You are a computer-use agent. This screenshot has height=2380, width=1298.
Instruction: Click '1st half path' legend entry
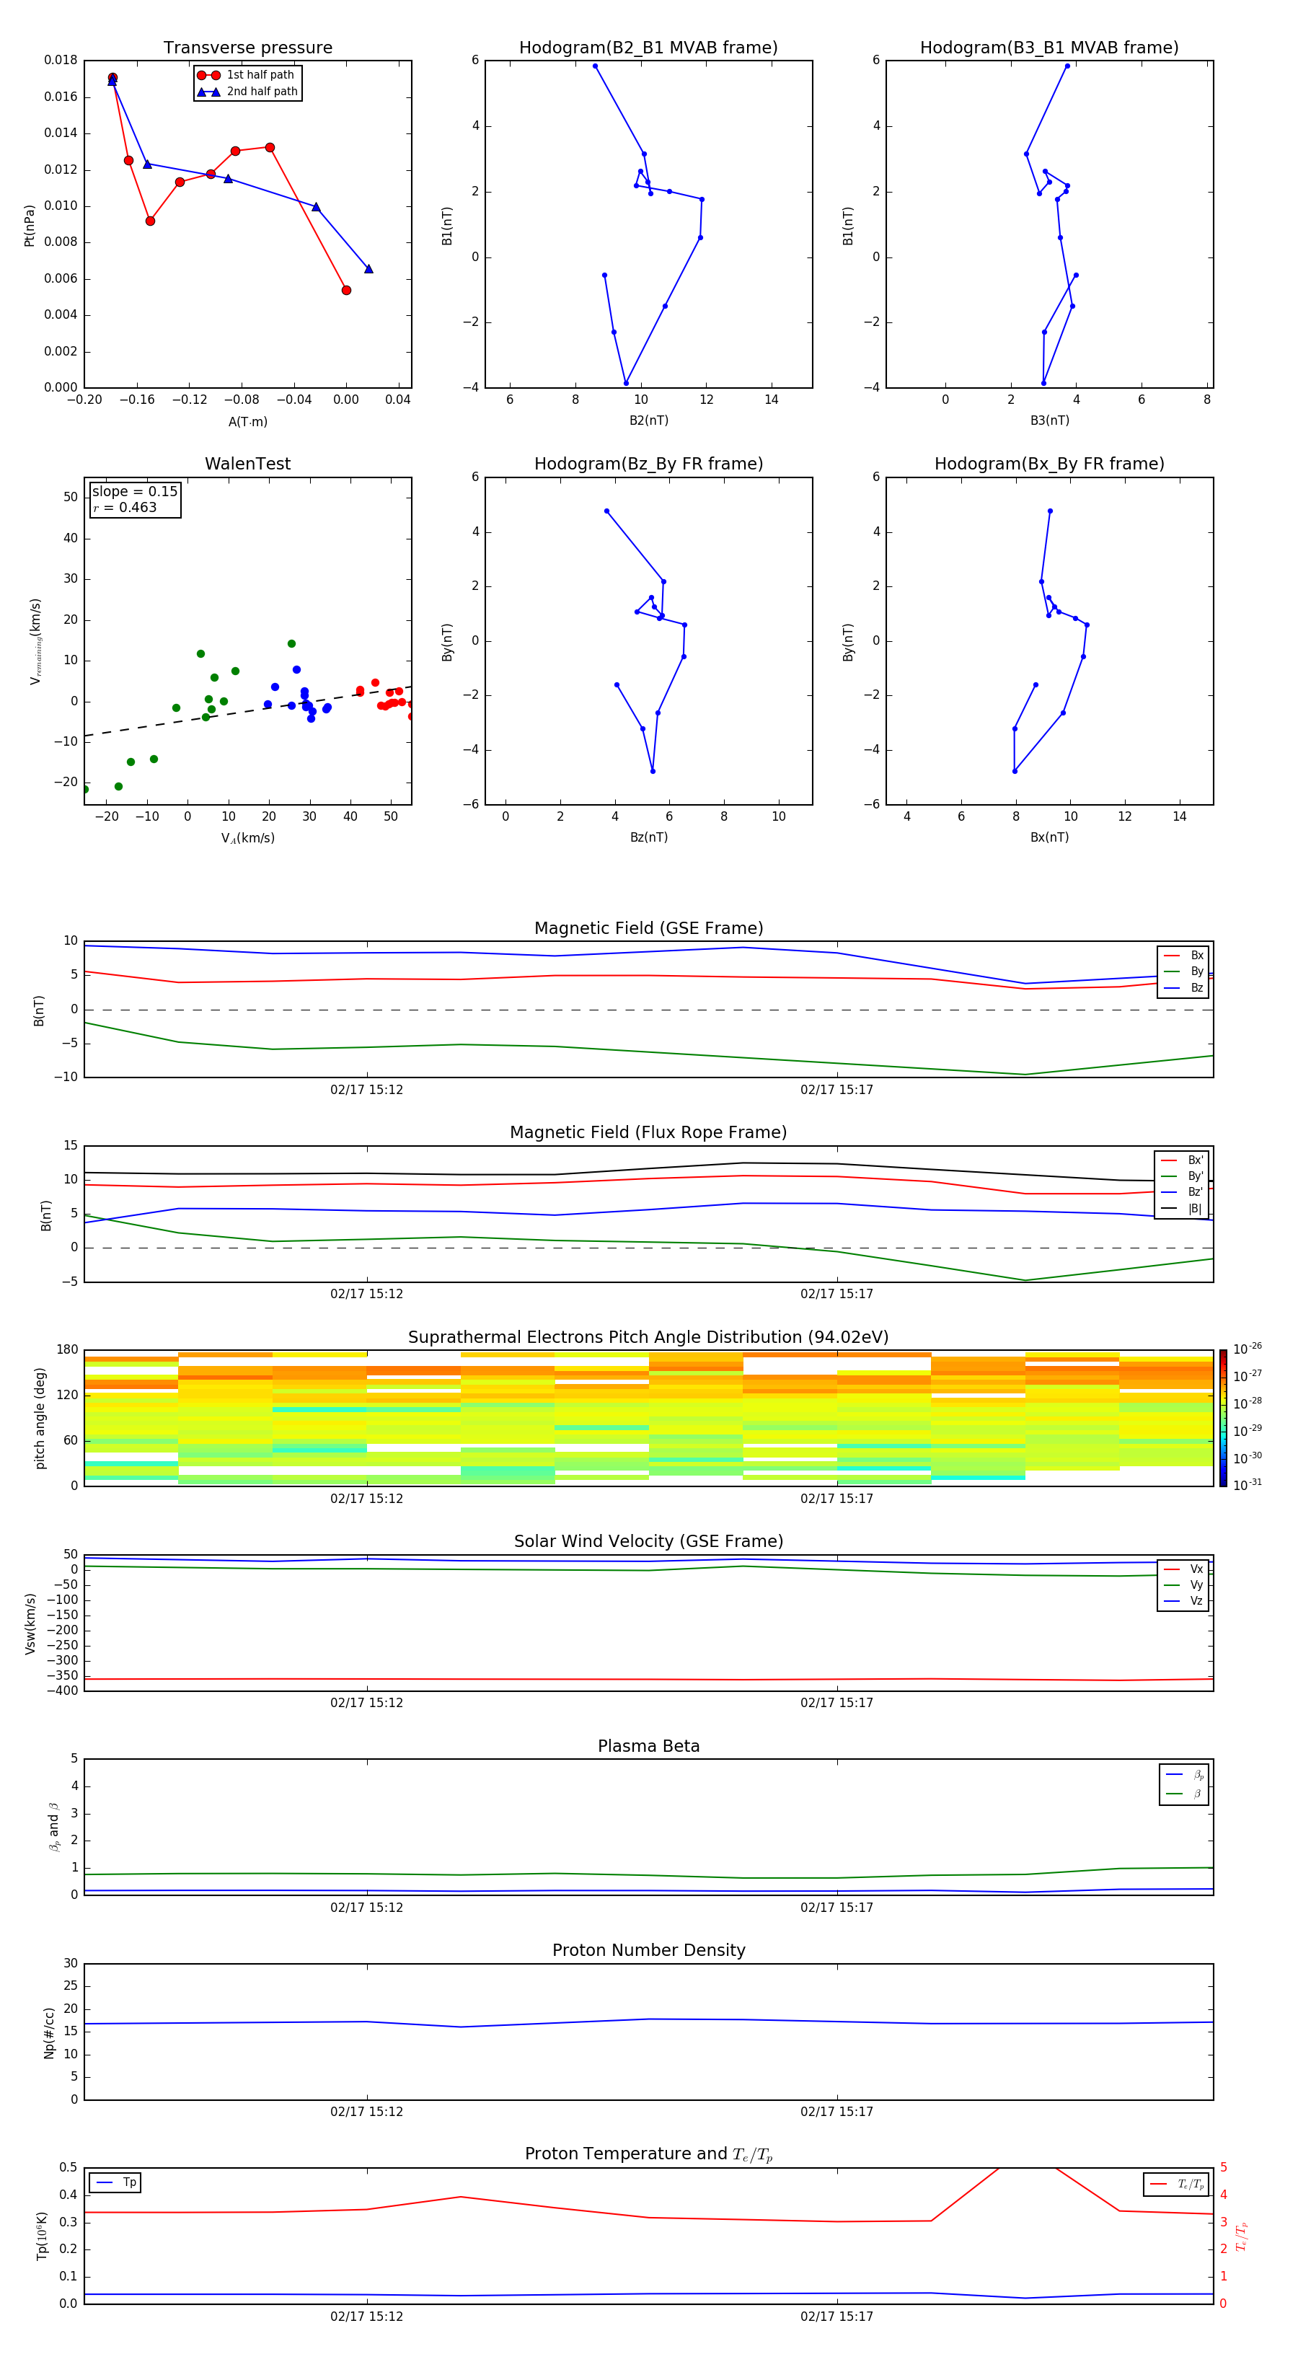pos(247,75)
